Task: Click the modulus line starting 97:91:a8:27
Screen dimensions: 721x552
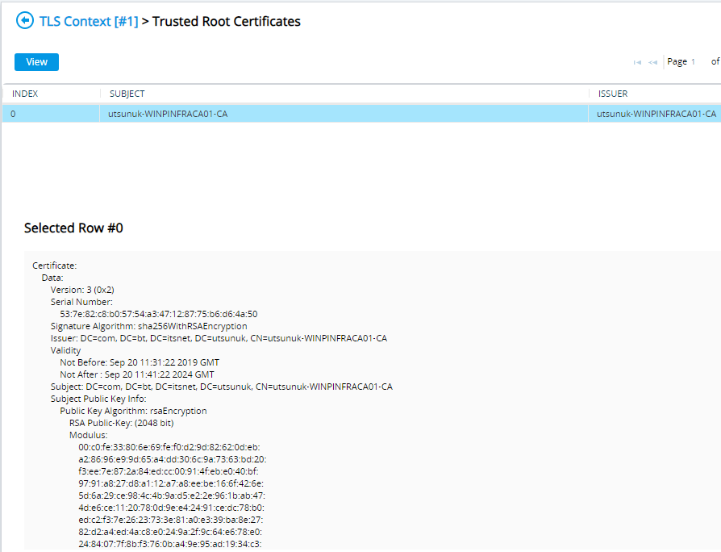Action: point(171,483)
